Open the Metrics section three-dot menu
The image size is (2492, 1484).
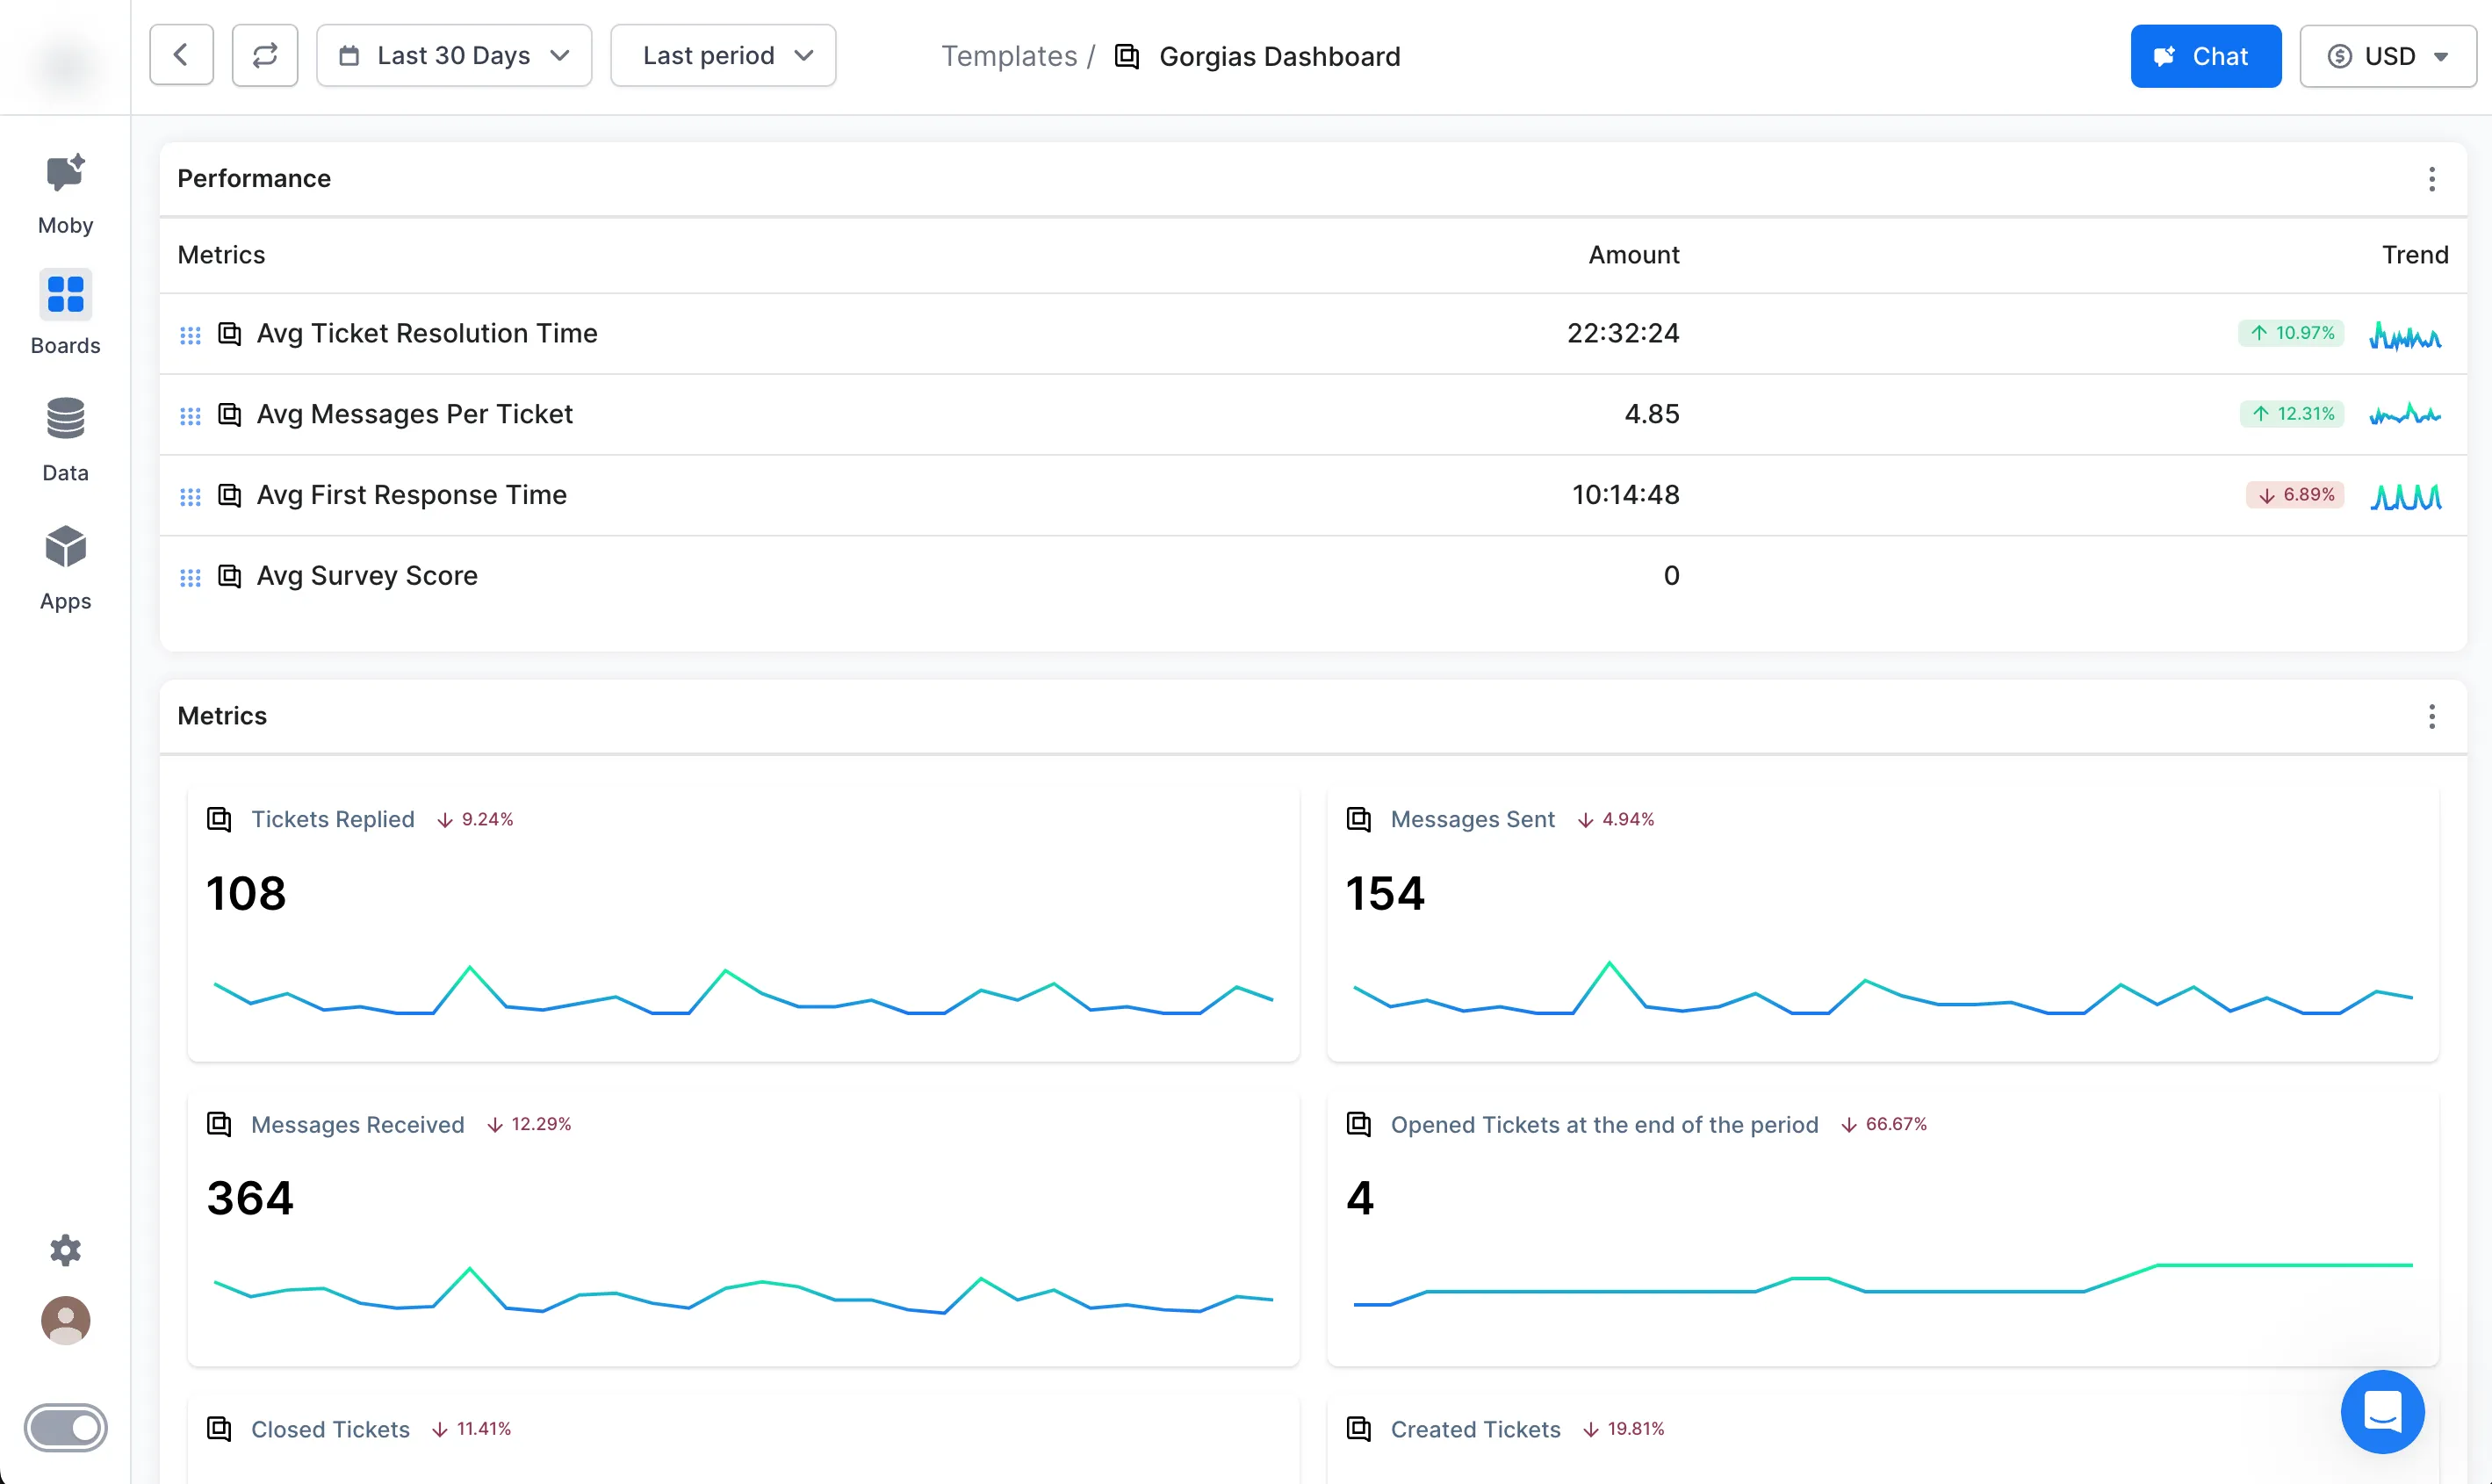click(x=2431, y=716)
